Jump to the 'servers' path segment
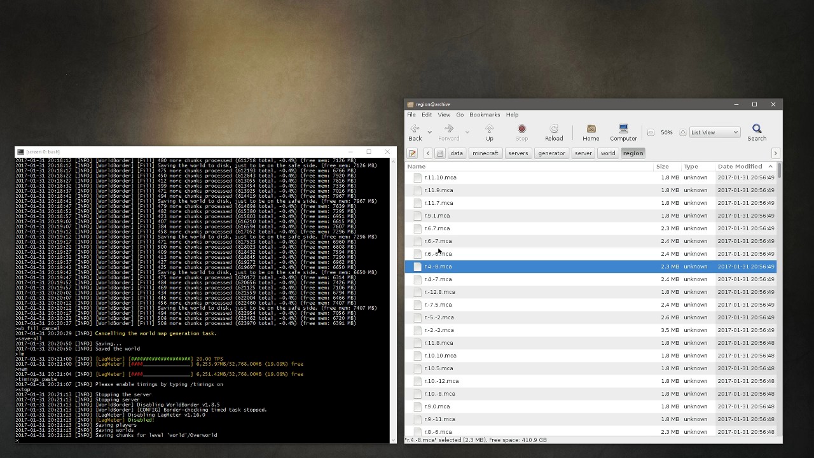The width and height of the screenshot is (814, 458). click(x=518, y=153)
